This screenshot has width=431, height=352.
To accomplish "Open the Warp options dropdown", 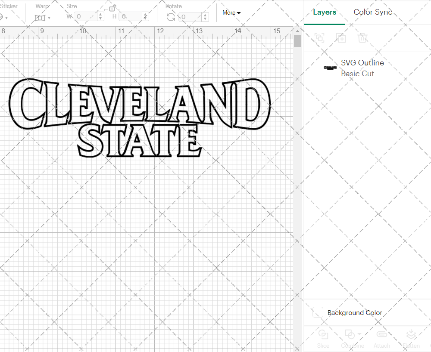I will coord(50,18).
